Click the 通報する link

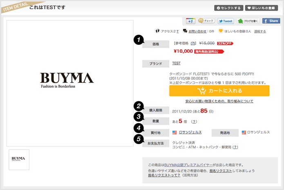(x=260, y=31)
